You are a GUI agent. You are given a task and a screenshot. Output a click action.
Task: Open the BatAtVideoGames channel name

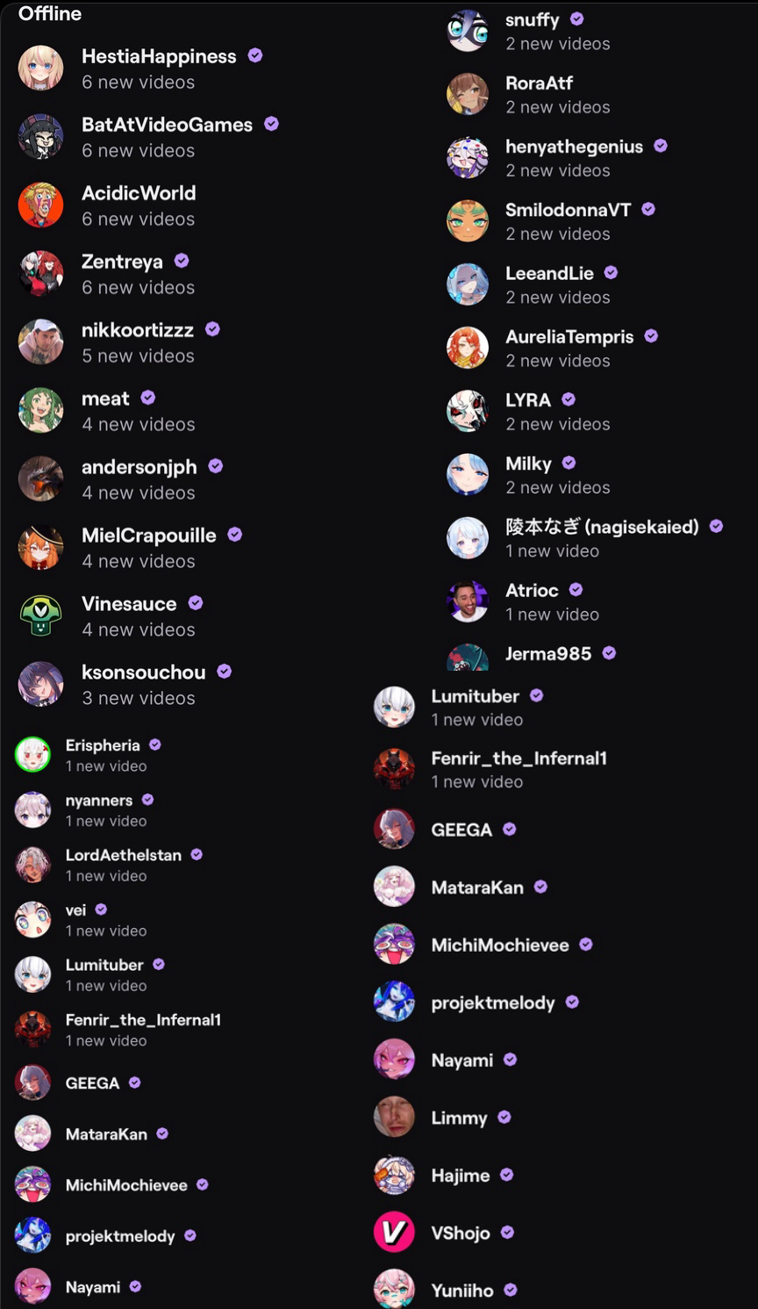(x=167, y=125)
